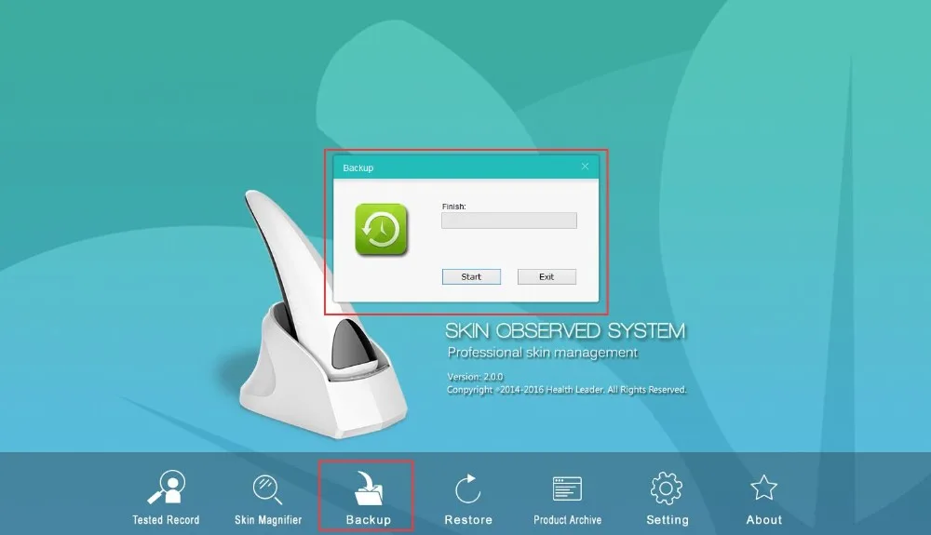This screenshot has width=931, height=535.
Task: Click Exit in the Backup dialog
Action: click(546, 277)
